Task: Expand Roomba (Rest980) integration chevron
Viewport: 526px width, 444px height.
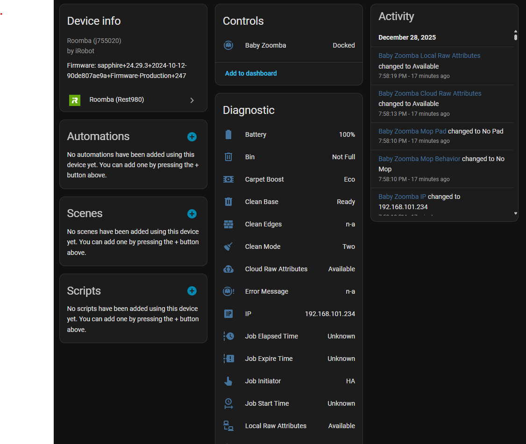Action: [x=192, y=100]
